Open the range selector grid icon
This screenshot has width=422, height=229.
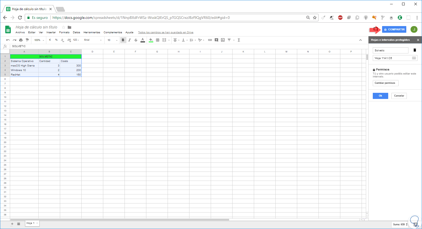(x=414, y=58)
